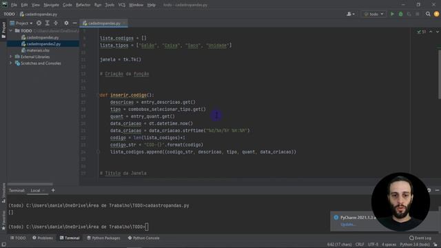Open the Navigate menu

pos(51,5)
